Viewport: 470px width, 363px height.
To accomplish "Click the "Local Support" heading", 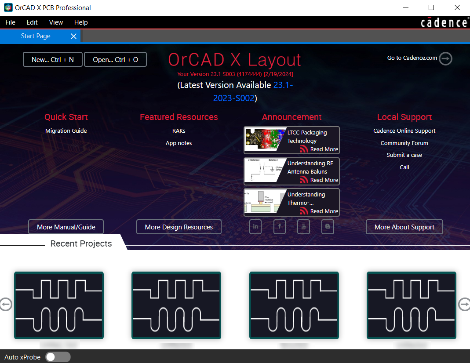I will 404,117.
